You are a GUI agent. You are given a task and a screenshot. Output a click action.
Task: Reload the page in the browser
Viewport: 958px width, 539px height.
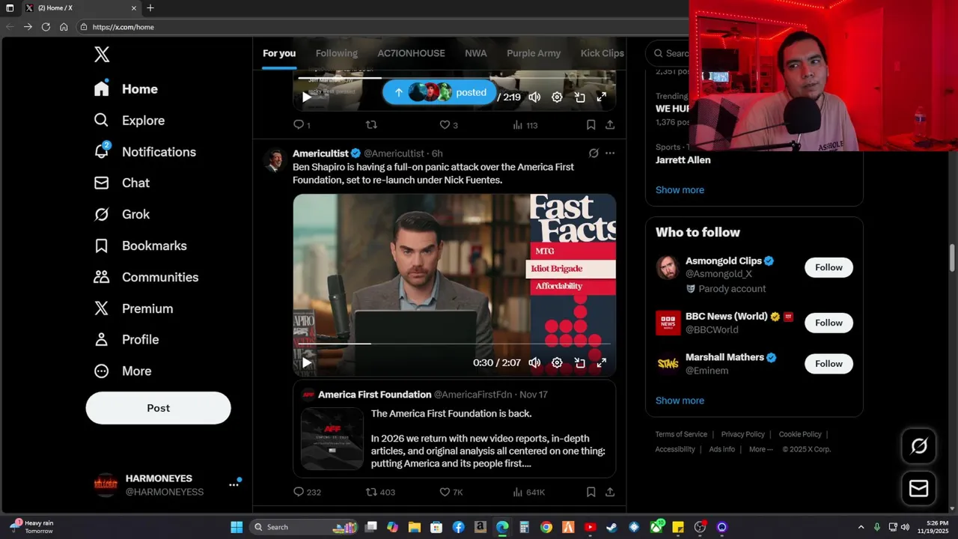point(46,27)
